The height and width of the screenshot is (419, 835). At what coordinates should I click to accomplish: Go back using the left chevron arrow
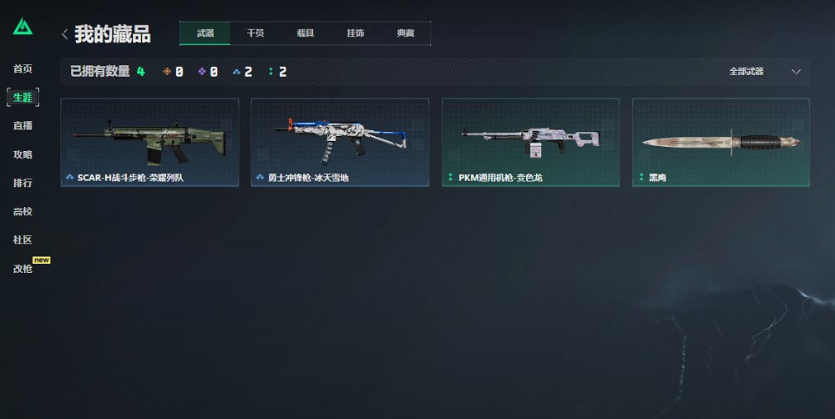click(64, 34)
